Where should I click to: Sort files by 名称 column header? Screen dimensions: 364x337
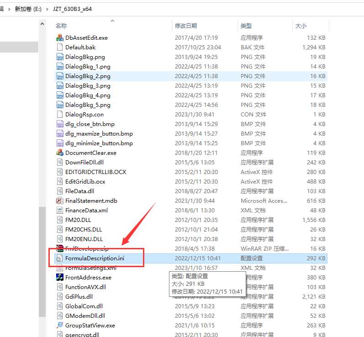point(61,26)
